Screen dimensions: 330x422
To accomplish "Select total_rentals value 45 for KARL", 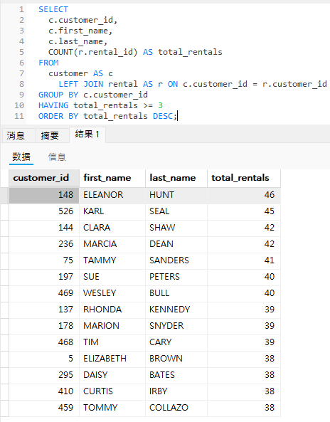I will pos(244,211).
